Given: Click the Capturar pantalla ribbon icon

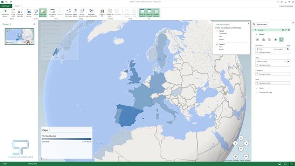Looking at the screenshot, I should coord(20,13).
